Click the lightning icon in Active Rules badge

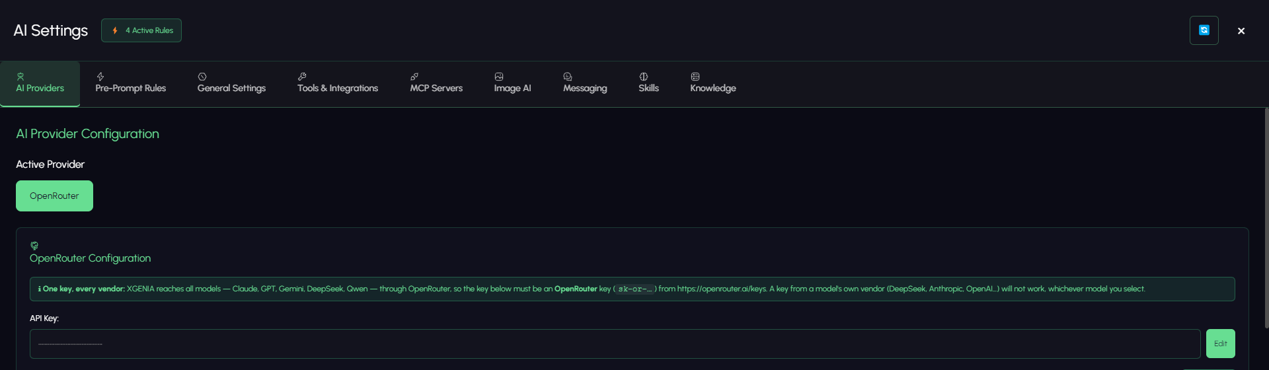click(x=115, y=30)
